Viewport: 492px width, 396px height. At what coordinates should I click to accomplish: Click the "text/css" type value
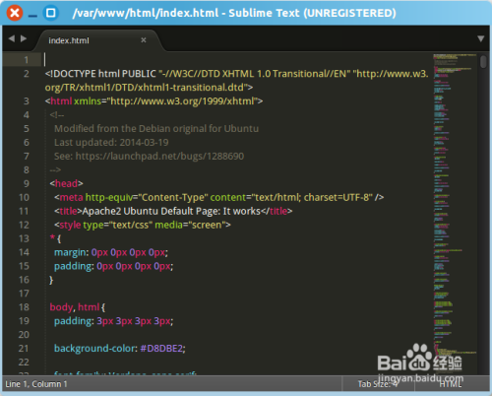coord(130,225)
